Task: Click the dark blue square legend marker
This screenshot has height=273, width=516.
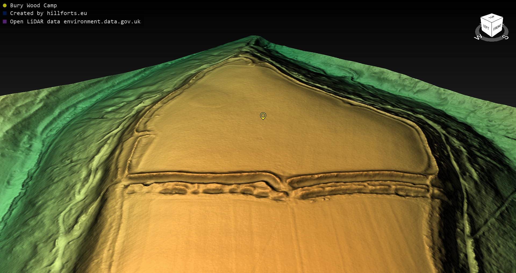Action: coord(5,13)
